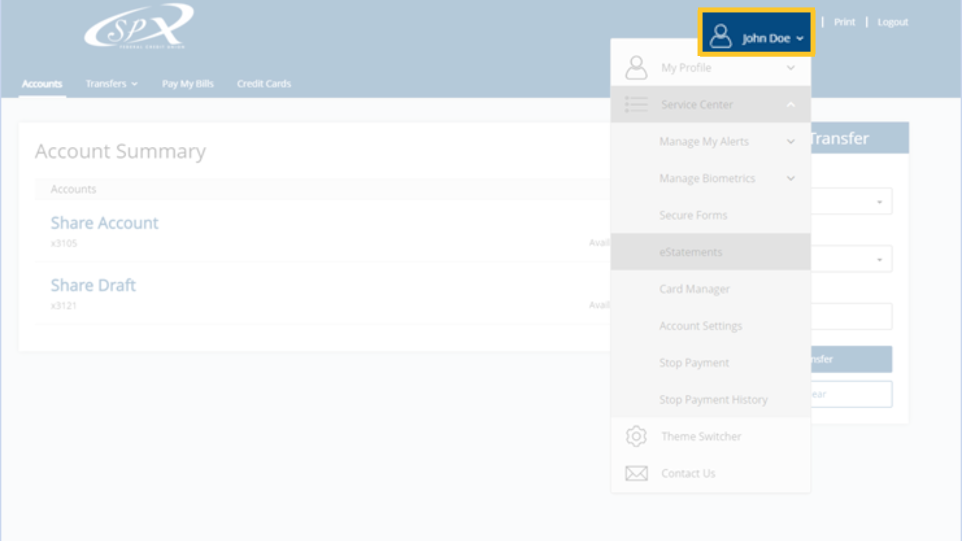This screenshot has height=541, width=962.
Task: Expand the Manage Biometrics submenu chevron
Action: pyautogui.click(x=791, y=178)
